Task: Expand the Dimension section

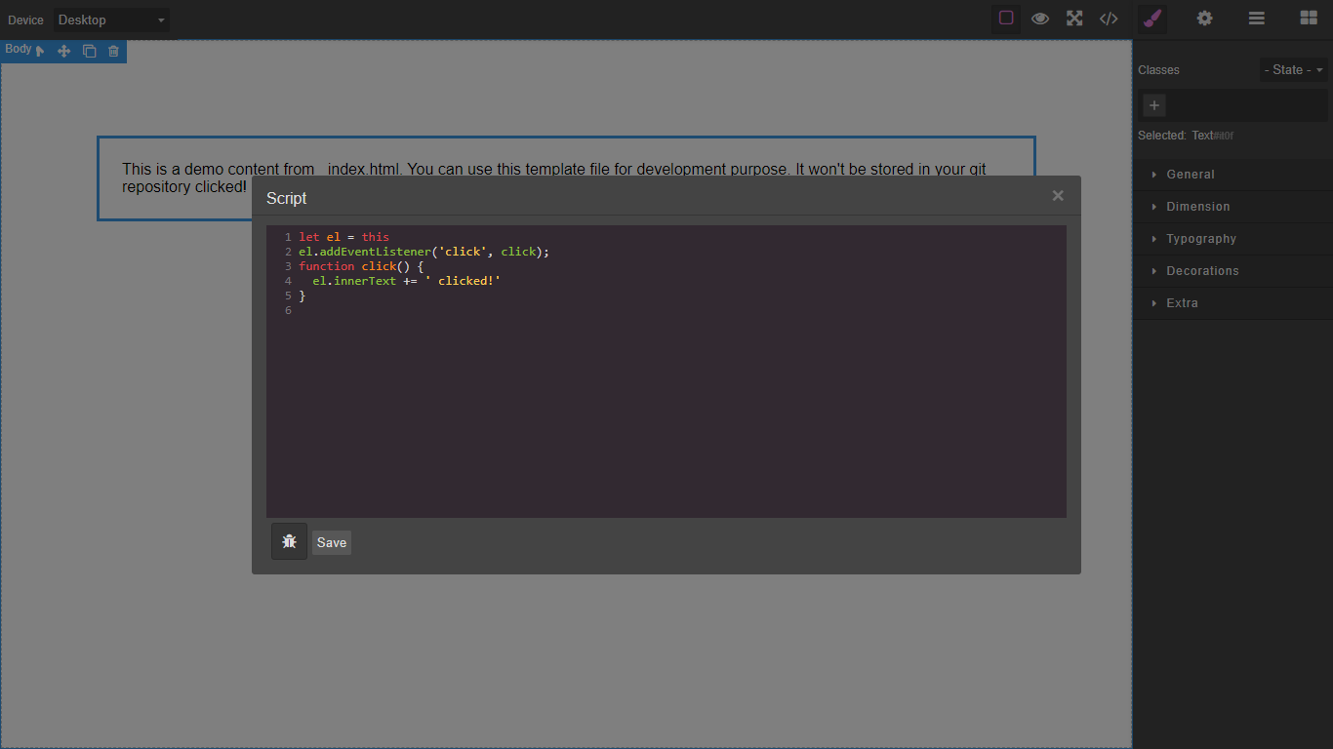Action: pos(1200,206)
